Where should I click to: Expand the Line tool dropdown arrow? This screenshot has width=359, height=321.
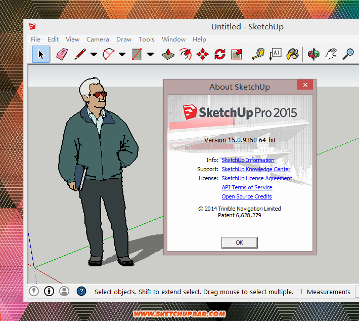(94, 54)
